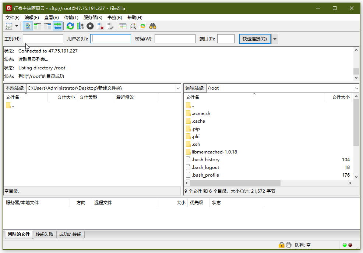Select the .bash_history file
This screenshot has height=253, width=363.
point(203,159)
